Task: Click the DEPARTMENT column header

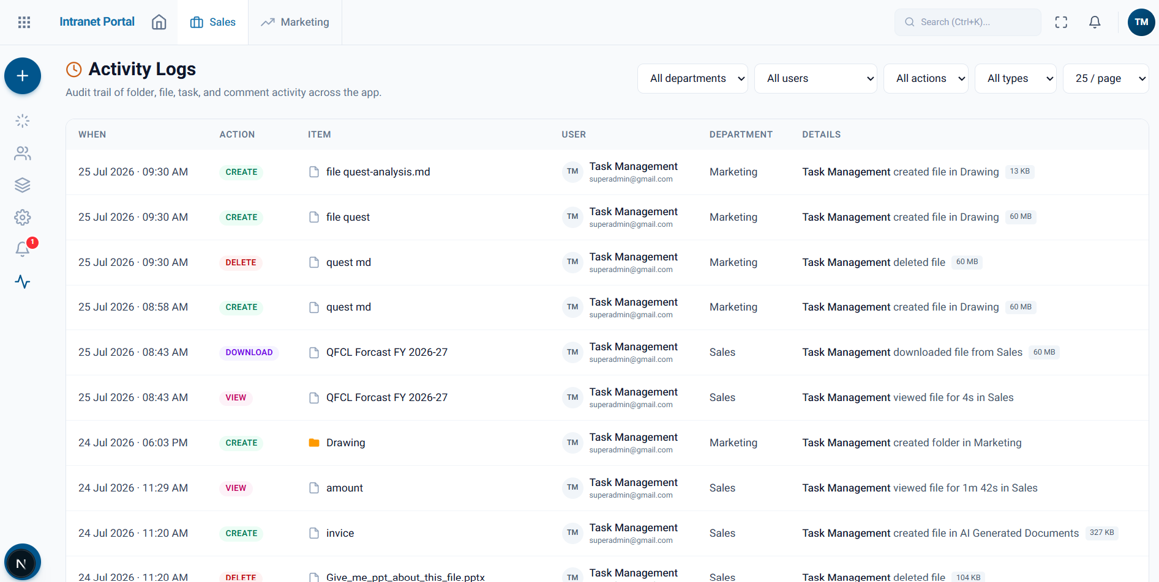Action: [x=741, y=134]
